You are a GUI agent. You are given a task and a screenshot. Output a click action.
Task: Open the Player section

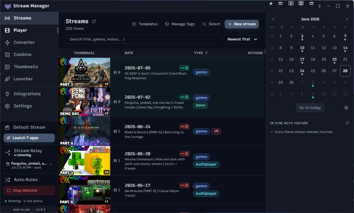click(29, 30)
